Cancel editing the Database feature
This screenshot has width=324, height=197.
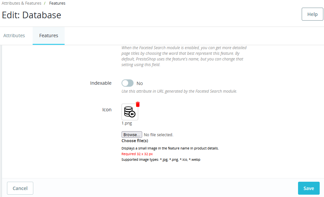click(20, 188)
